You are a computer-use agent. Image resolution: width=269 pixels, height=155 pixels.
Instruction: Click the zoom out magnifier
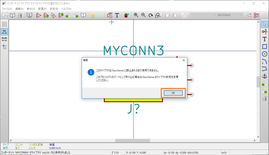pyautogui.click(x=143, y=15)
